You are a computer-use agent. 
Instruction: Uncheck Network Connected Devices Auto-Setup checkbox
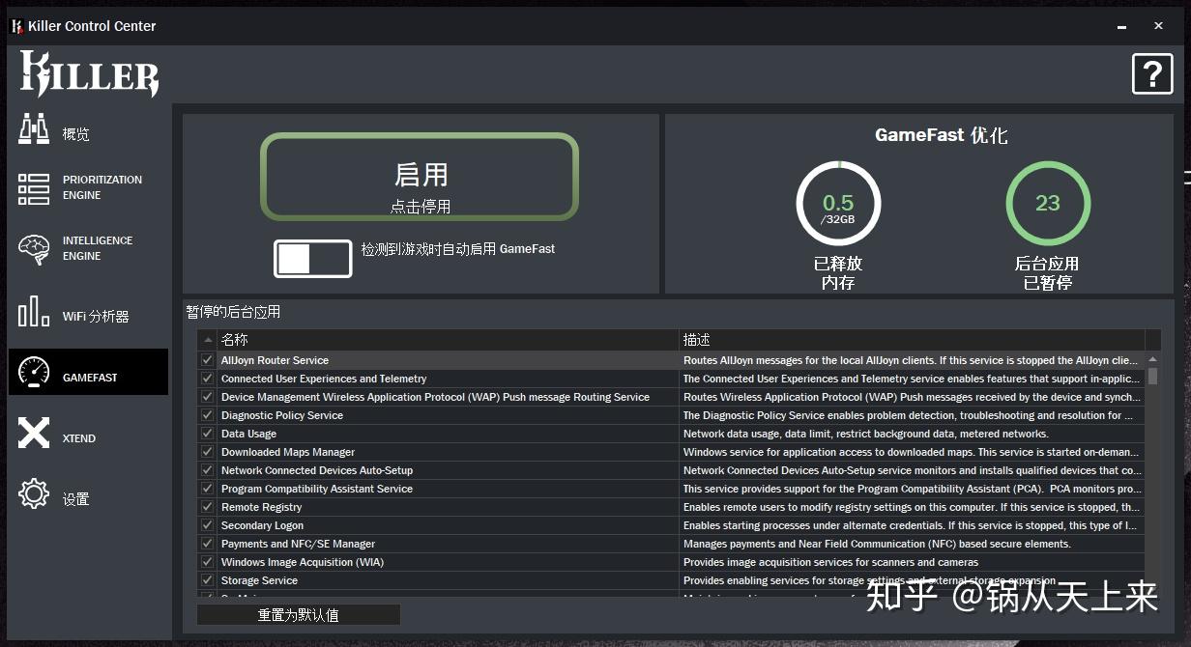click(207, 470)
